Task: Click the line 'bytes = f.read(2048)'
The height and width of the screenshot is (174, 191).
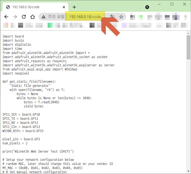Action: [x=41, y=102]
